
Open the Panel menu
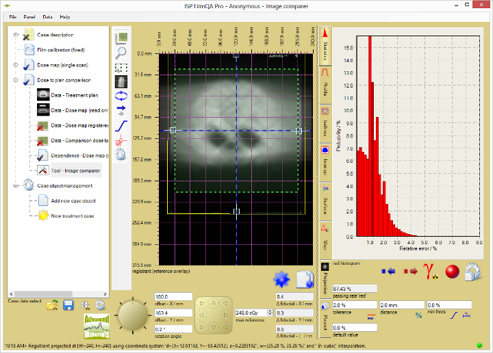click(x=29, y=17)
